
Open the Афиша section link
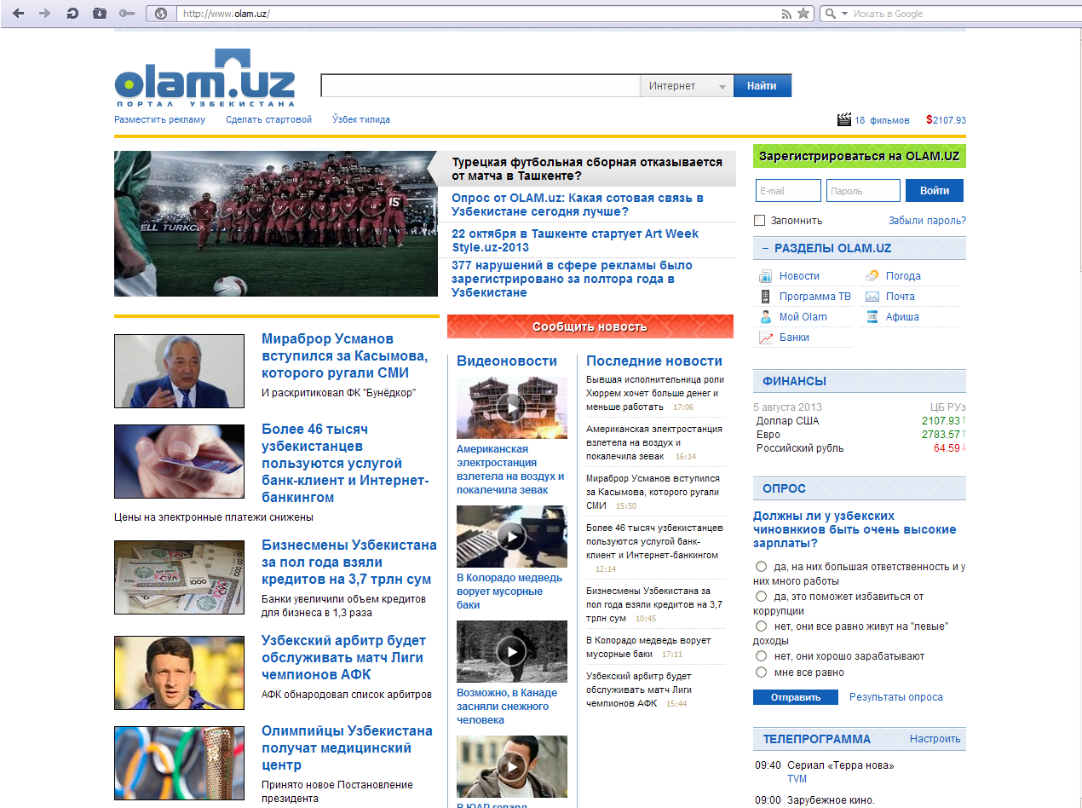point(902,317)
